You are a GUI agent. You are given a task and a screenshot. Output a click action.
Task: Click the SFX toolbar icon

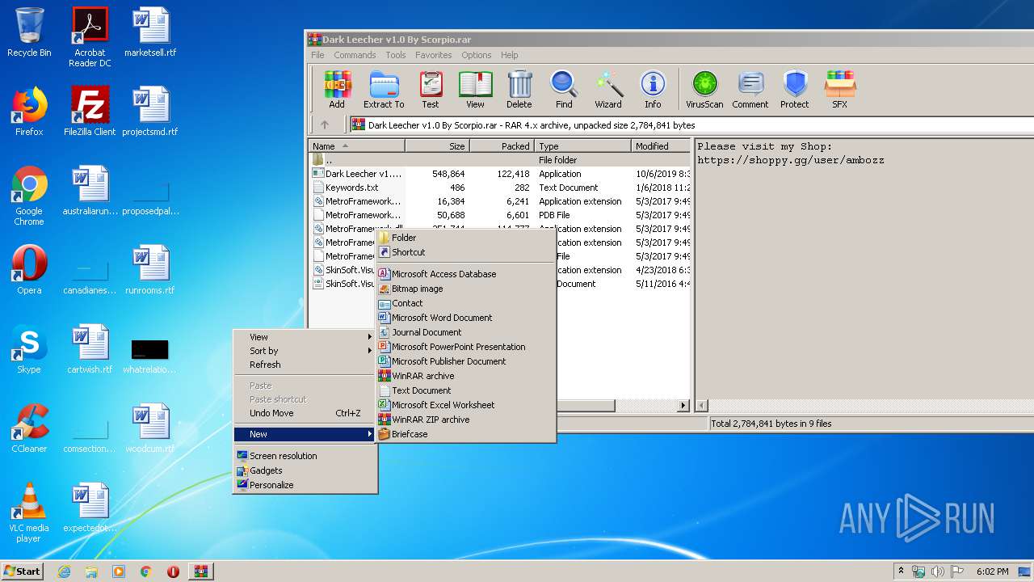[x=840, y=89]
